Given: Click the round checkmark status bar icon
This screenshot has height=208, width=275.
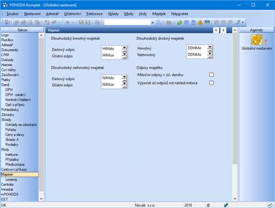Looking at the screenshot, I should click(x=269, y=205).
